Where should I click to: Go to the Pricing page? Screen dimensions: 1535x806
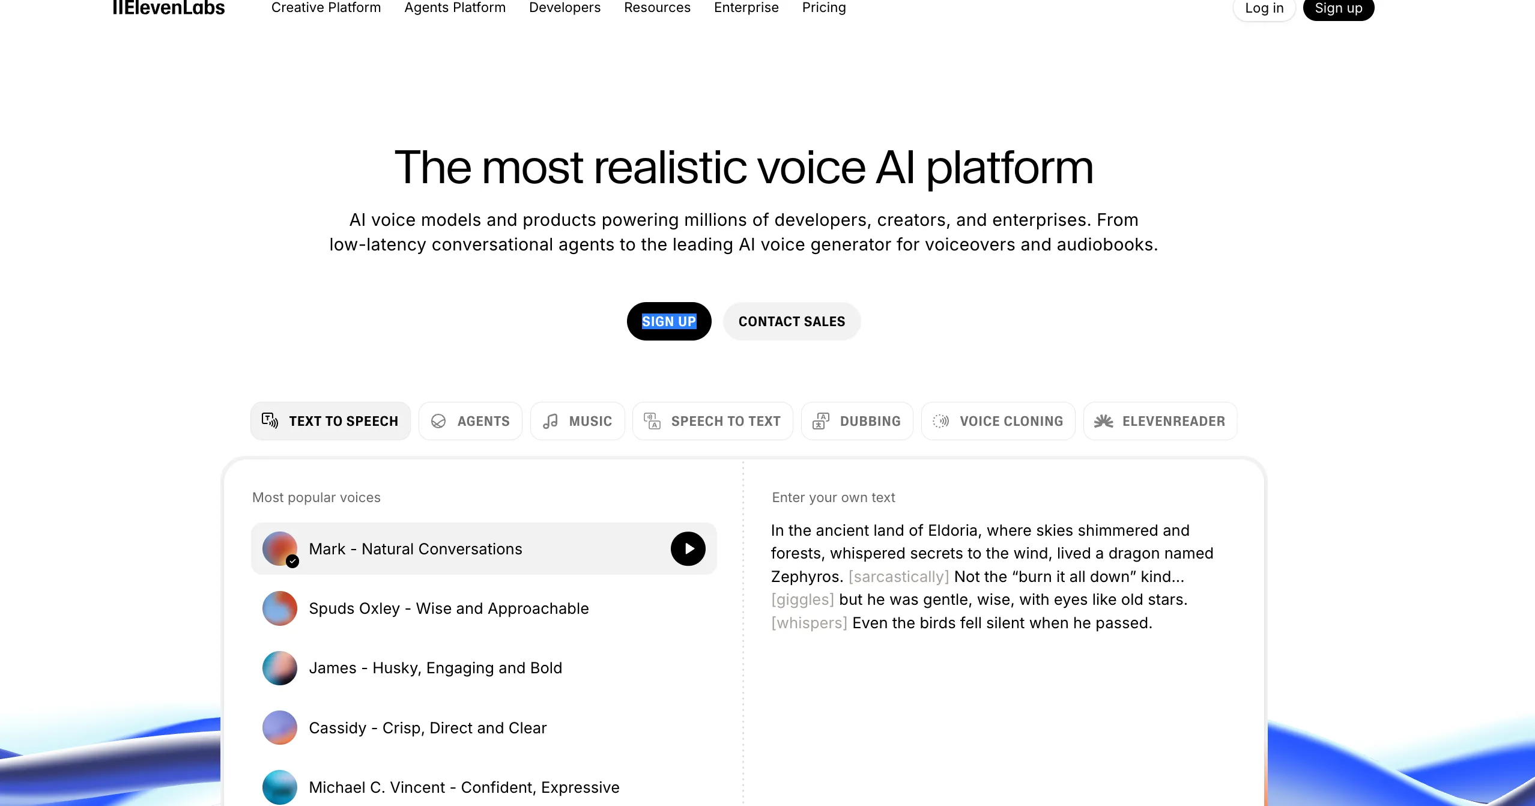[x=823, y=8]
